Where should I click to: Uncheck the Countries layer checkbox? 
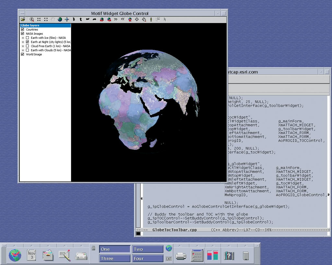coord(23,29)
